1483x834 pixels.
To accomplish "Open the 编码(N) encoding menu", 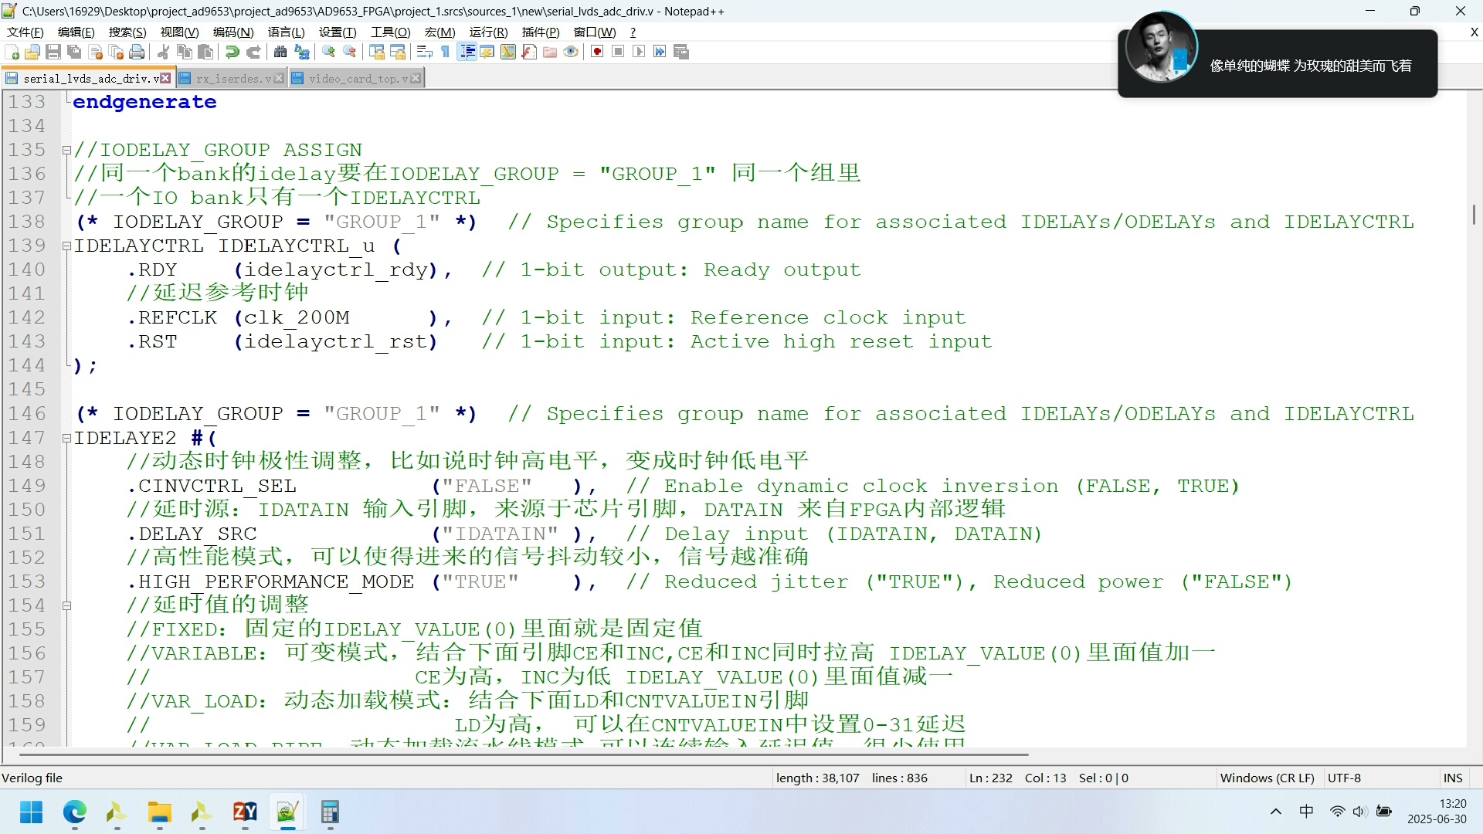I will pyautogui.click(x=232, y=32).
